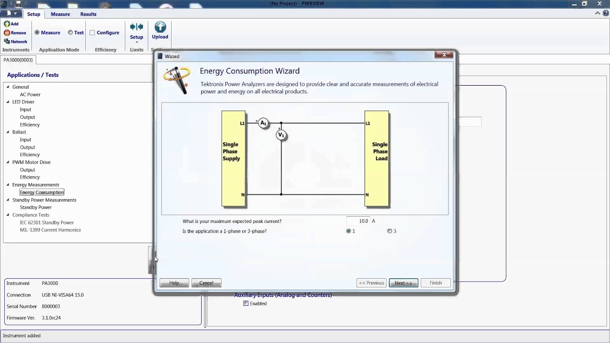Advance with the Next >> button
The height and width of the screenshot is (343, 610).
403,283
